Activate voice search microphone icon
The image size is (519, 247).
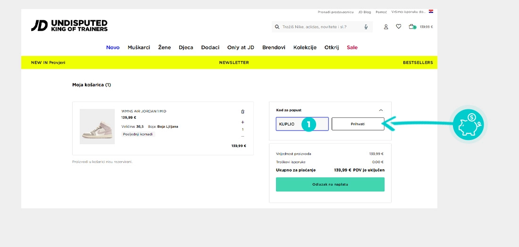point(366,27)
